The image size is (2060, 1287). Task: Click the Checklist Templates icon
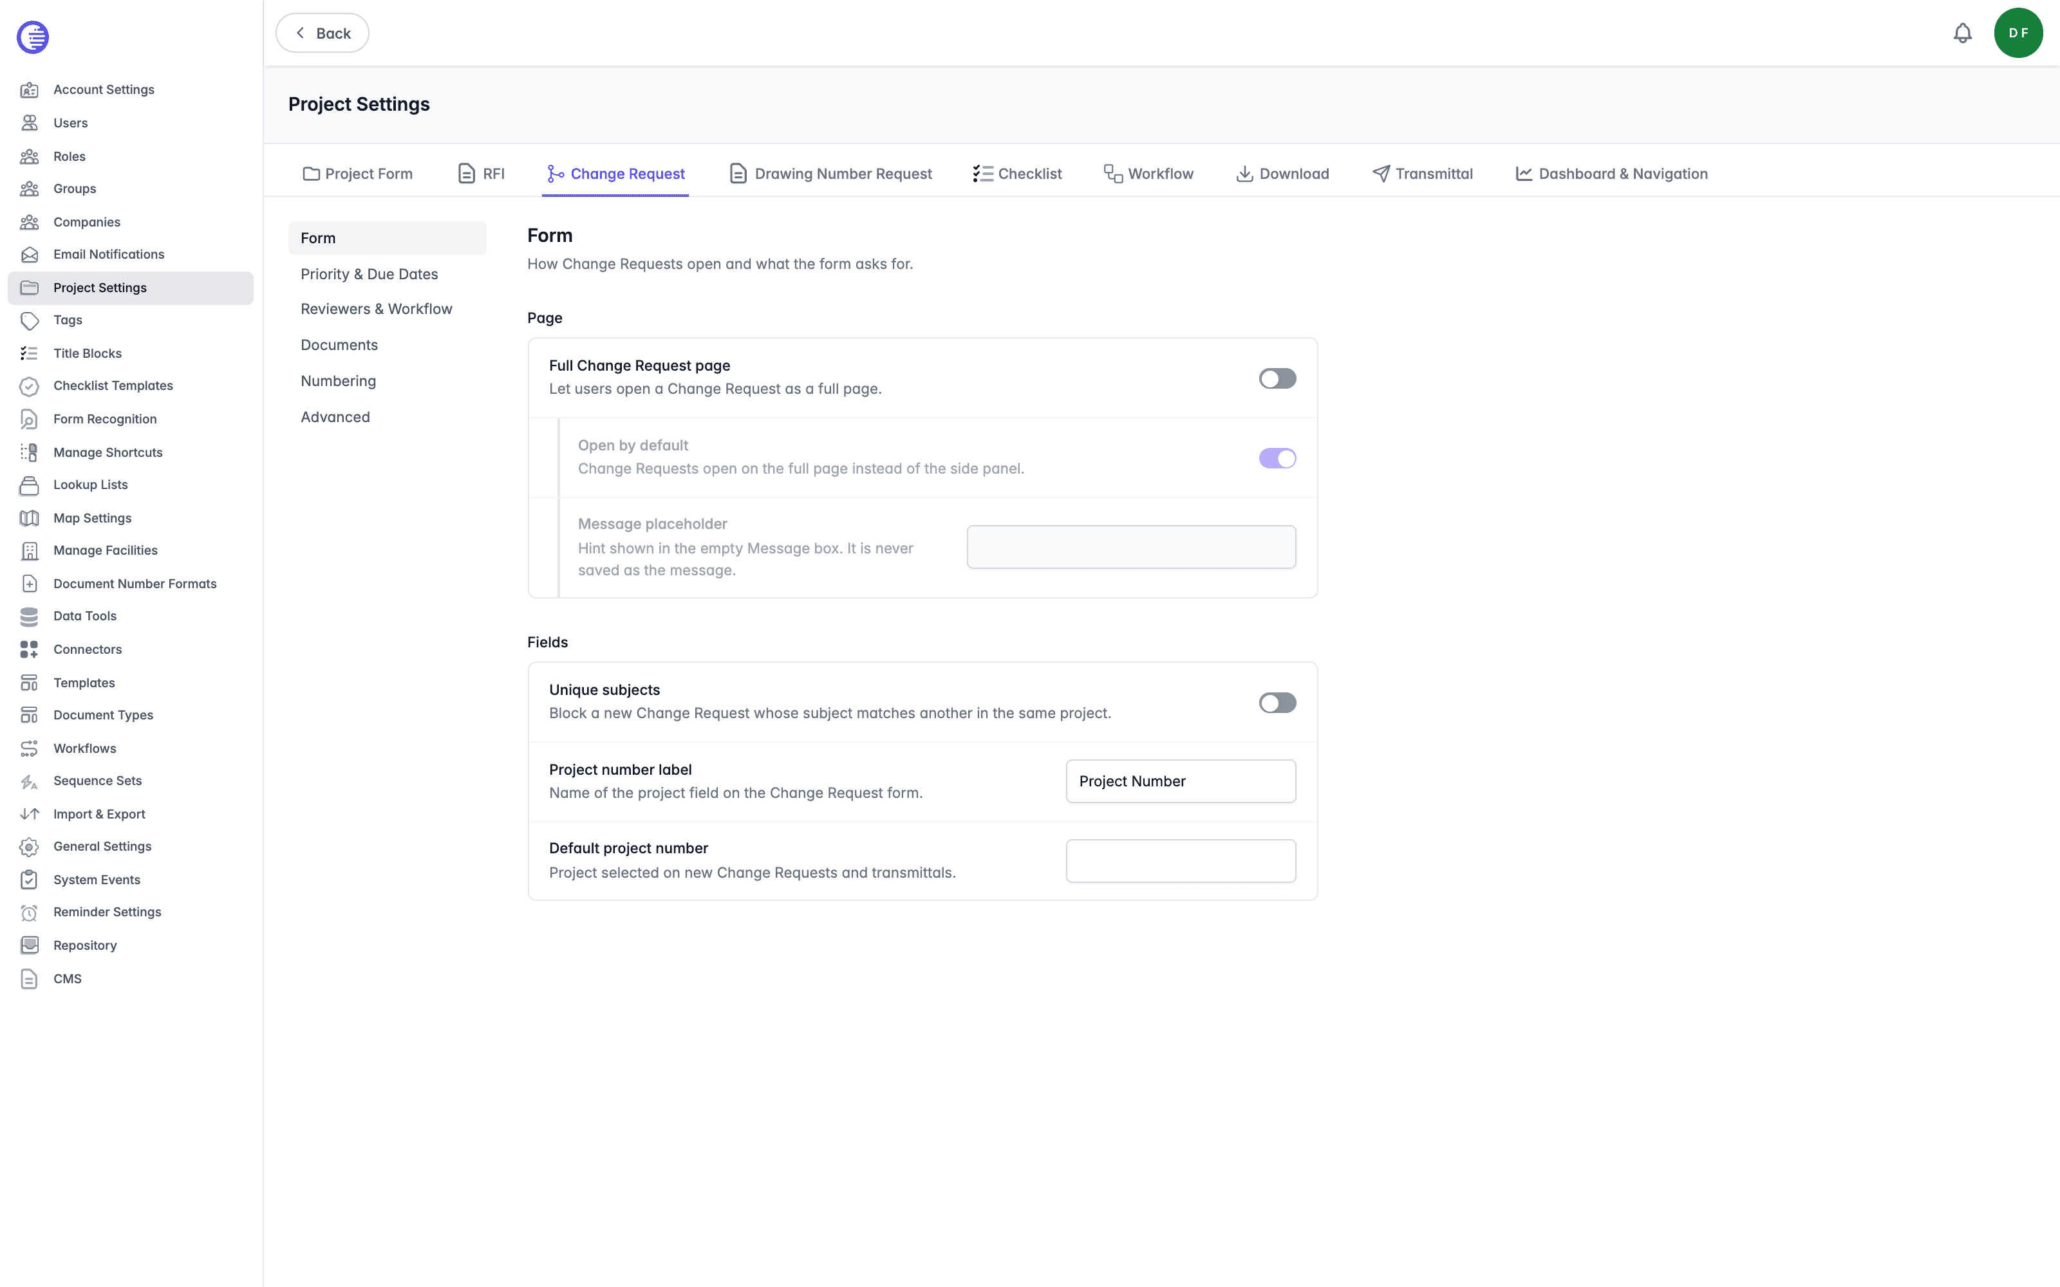click(30, 385)
